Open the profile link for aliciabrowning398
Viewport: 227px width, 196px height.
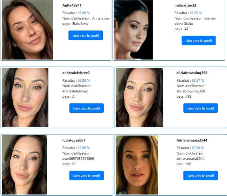coord(200,108)
